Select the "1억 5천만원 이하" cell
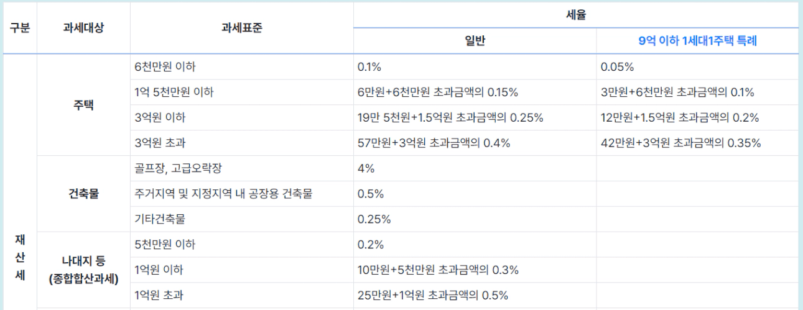803x310 pixels. 174,92
